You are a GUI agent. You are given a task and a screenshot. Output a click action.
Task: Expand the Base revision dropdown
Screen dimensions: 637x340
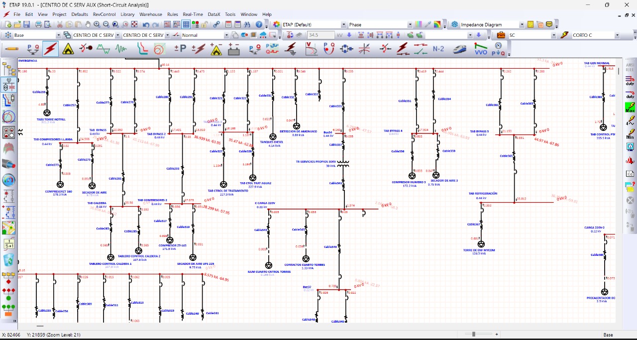tap(58, 35)
